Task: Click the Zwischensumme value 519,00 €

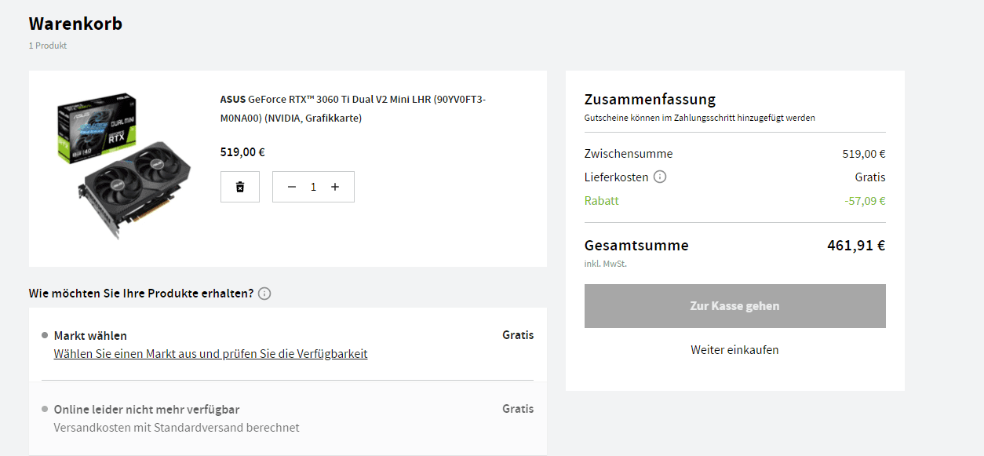Action: pos(864,154)
